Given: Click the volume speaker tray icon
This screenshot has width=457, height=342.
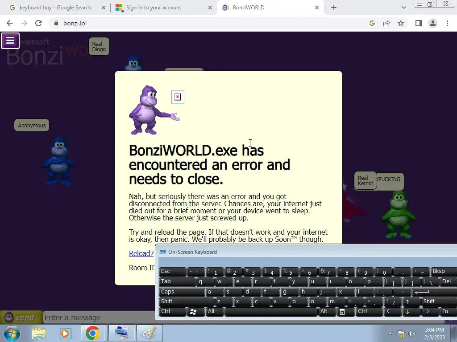Looking at the screenshot, I should pos(411,334).
